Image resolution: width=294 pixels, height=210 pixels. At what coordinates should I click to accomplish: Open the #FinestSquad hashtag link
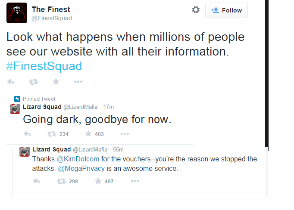(44, 66)
